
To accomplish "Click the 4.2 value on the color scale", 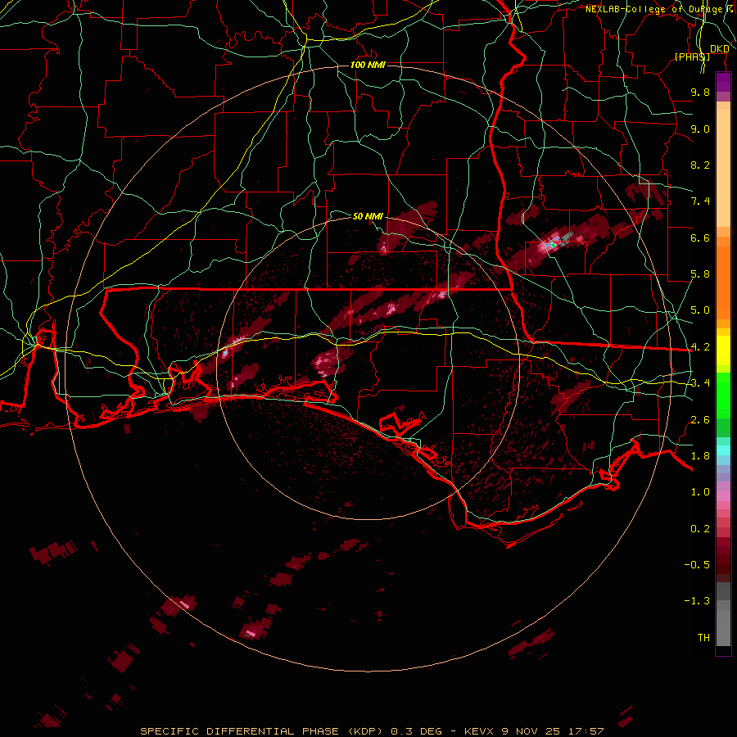I will click(x=700, y=347).
